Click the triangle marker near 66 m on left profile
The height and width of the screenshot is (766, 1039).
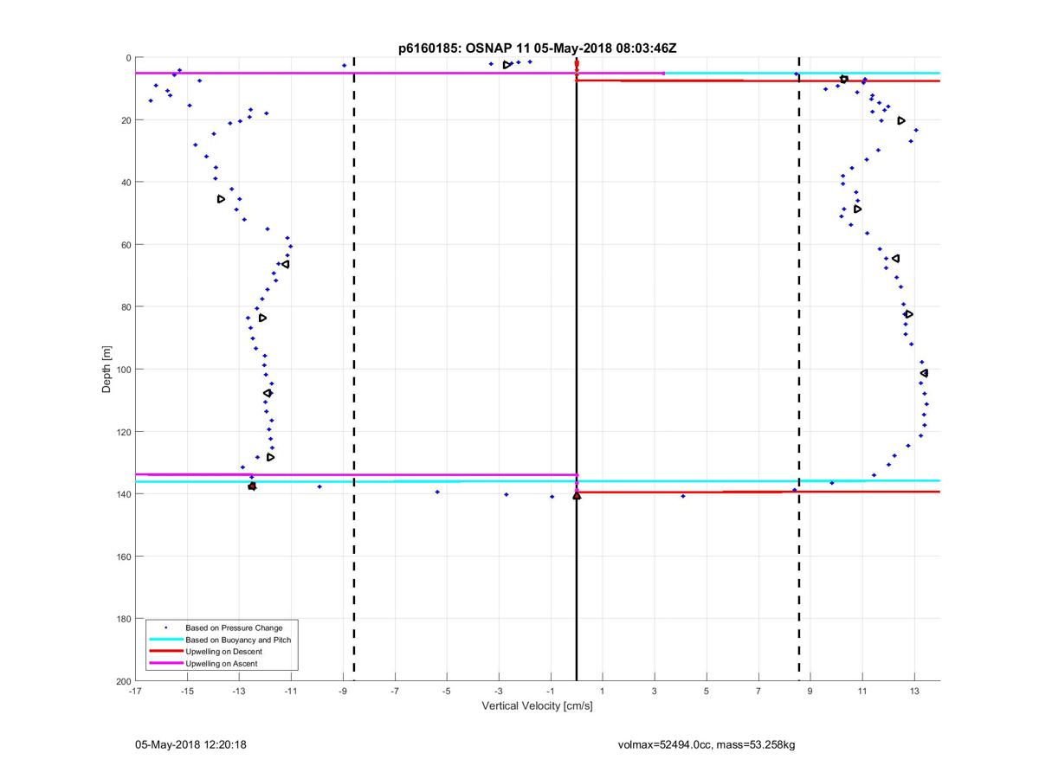point(286,264)
